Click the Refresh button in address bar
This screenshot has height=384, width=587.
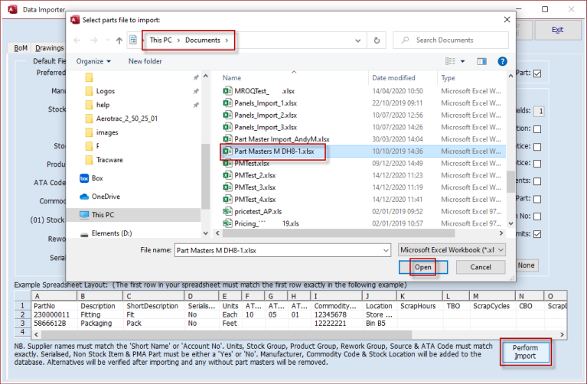pyautogui.click(x=377, y=40)
